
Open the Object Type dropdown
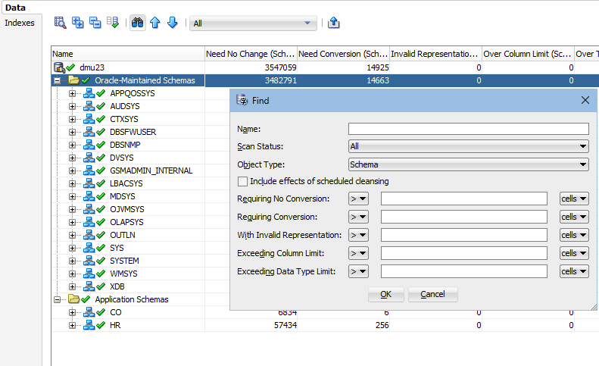(468, 164)
